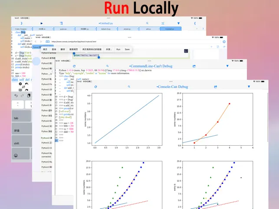Refresh the CommandLine-Can't Debug window

click(x=74, y=66)
